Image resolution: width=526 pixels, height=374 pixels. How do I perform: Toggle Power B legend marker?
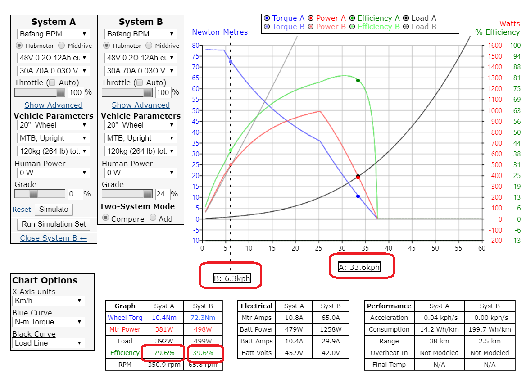(x=311, y=27)
